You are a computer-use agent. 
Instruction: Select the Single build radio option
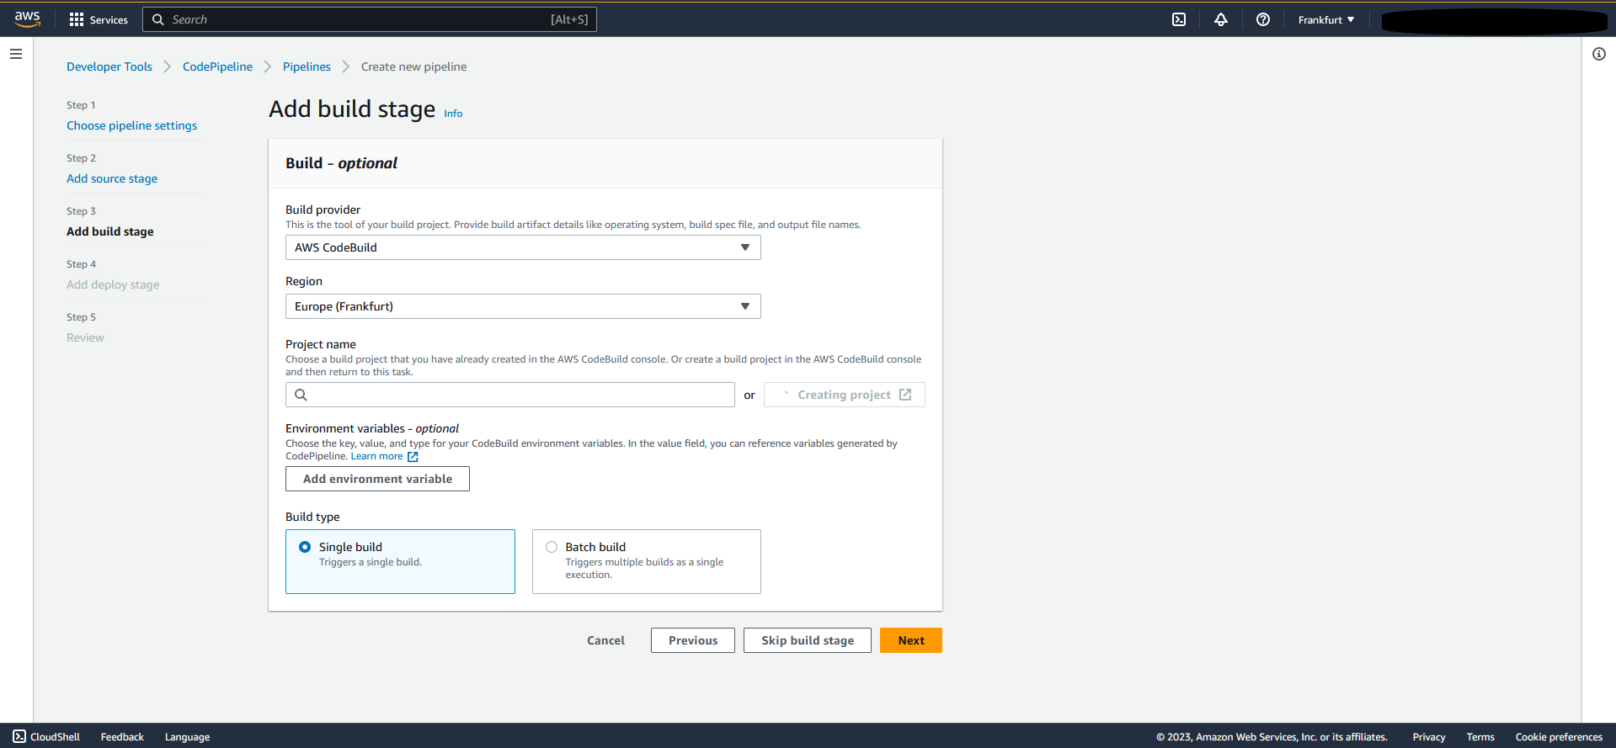pos(305,547)
